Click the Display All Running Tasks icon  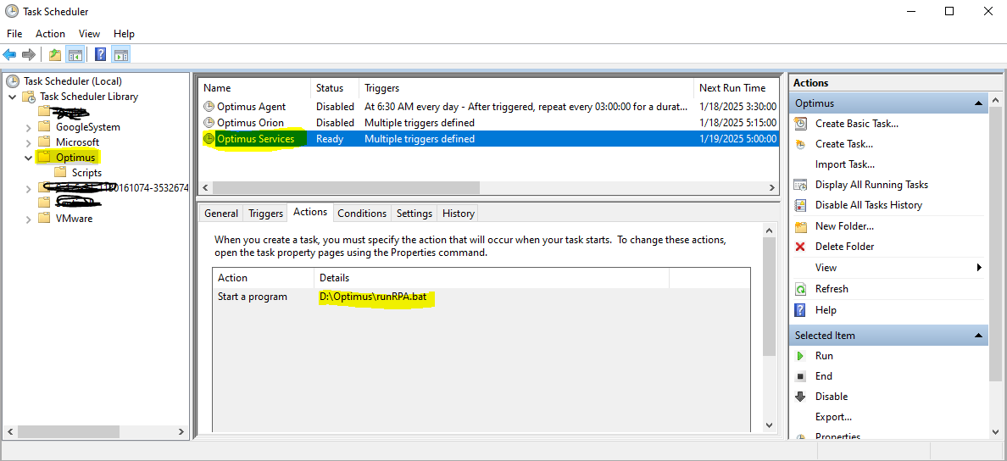pos(800,185)
